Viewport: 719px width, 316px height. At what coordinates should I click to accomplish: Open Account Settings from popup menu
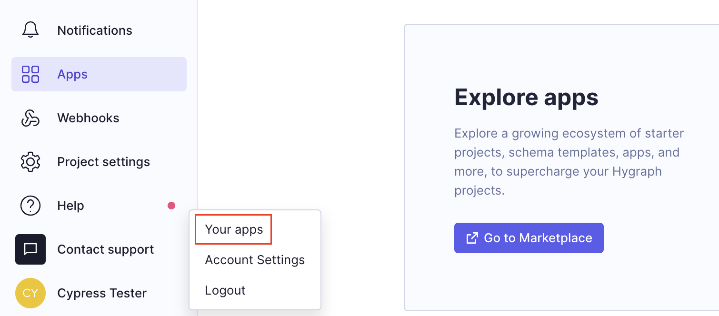(255, 260)
